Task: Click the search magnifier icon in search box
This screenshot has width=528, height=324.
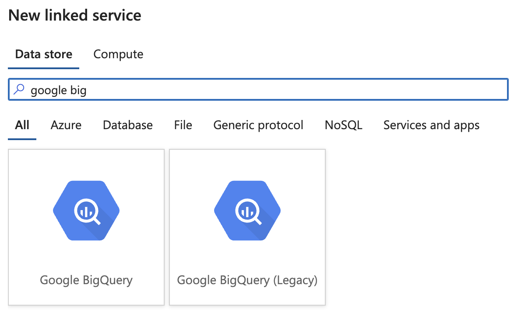Action: pos(19,90)
